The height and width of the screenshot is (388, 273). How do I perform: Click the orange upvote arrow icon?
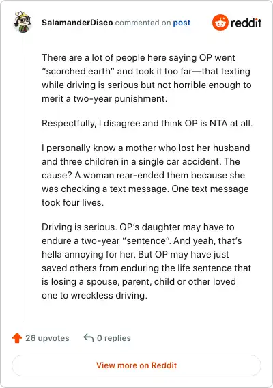17,338
